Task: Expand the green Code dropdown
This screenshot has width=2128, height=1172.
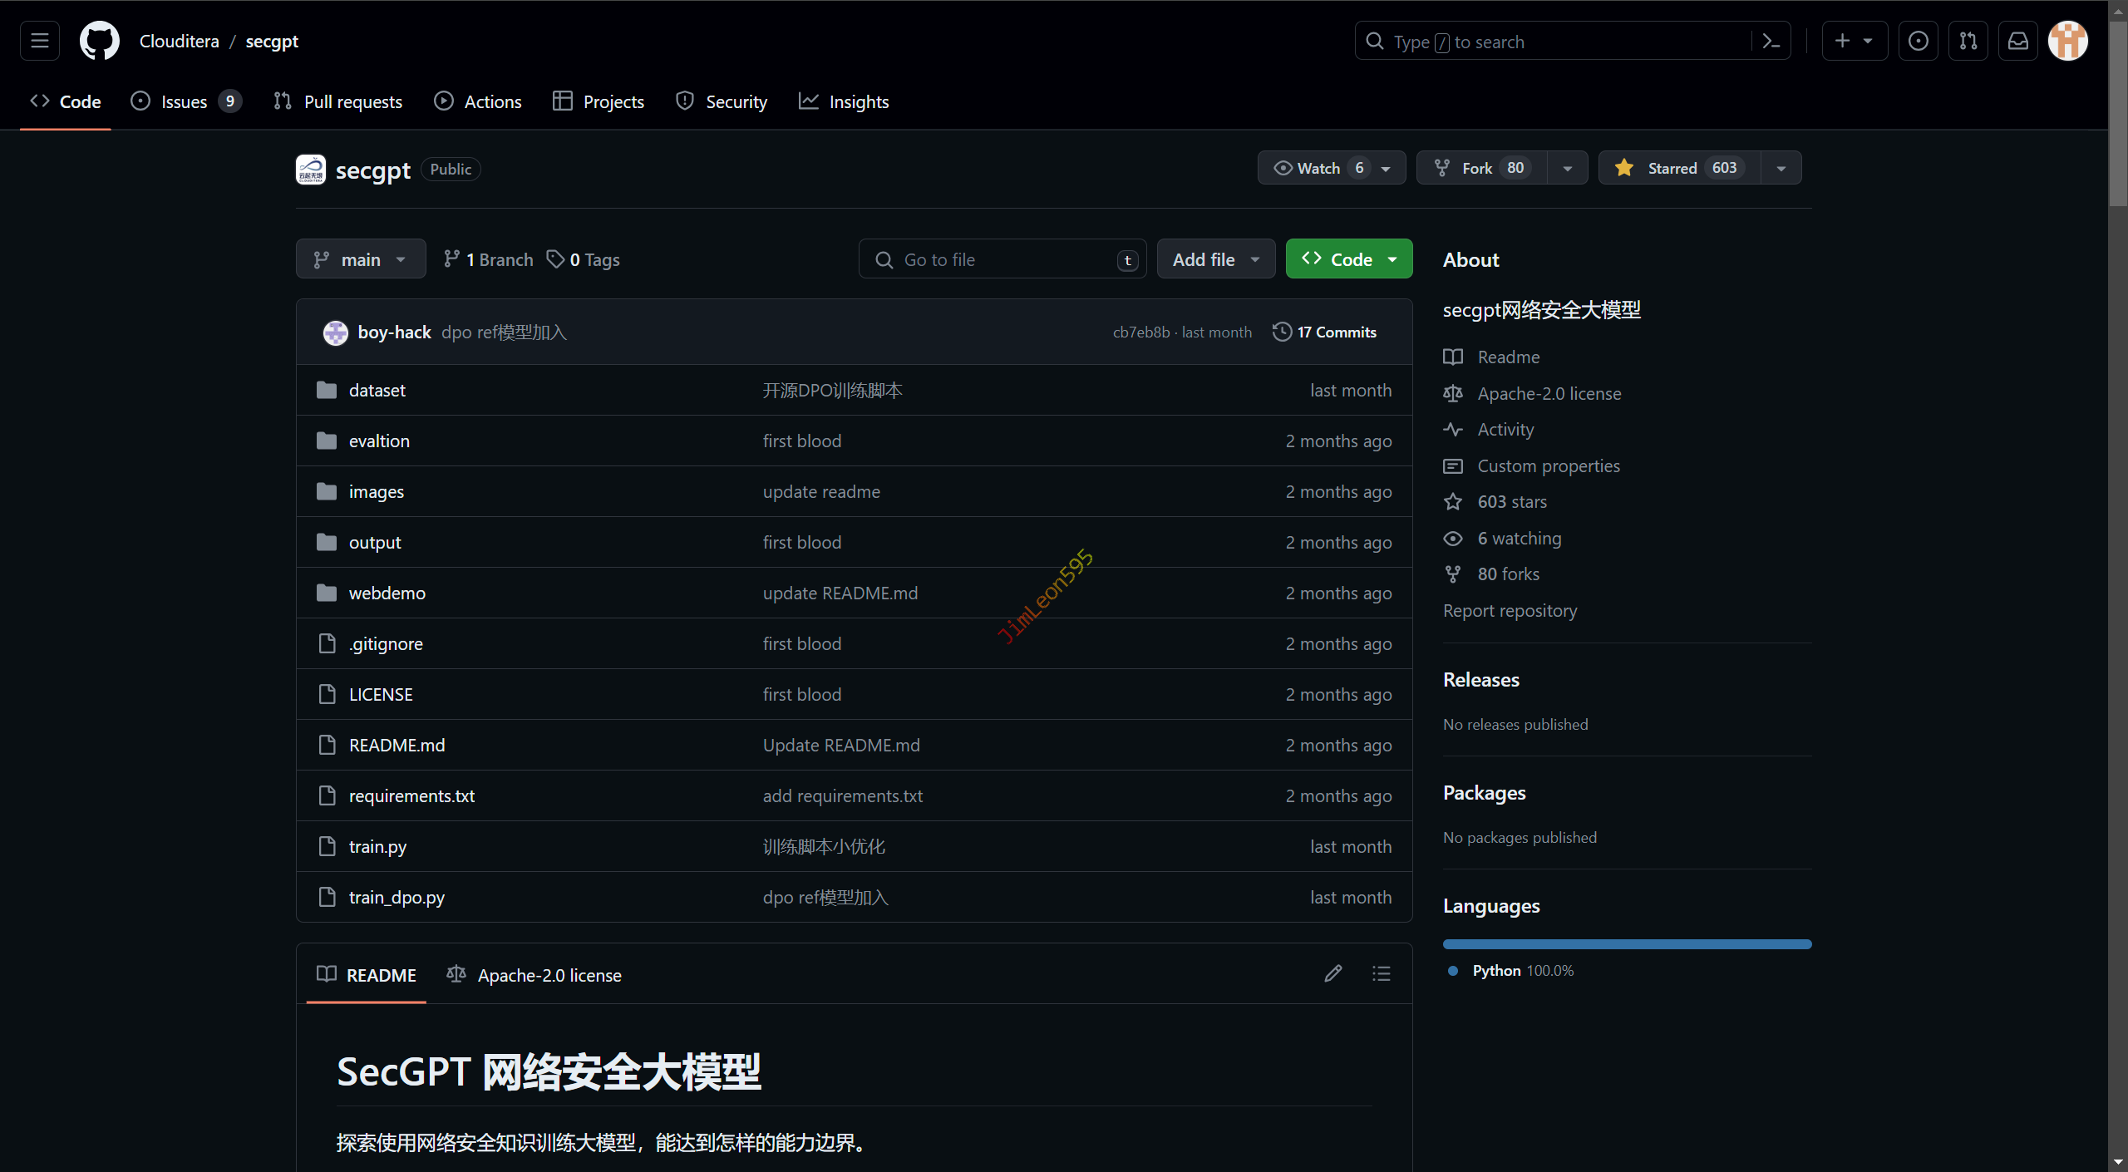Action: [1349, 259]
